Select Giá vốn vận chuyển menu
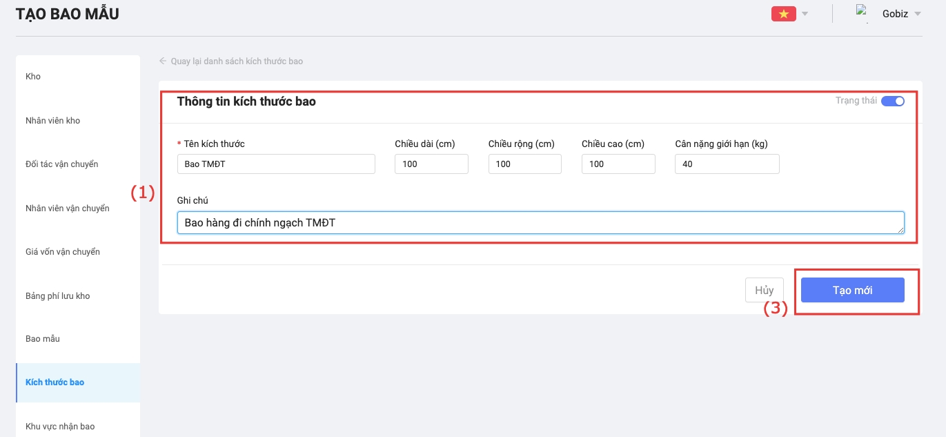This screenshot has height=437, width=946. [62, 252]
